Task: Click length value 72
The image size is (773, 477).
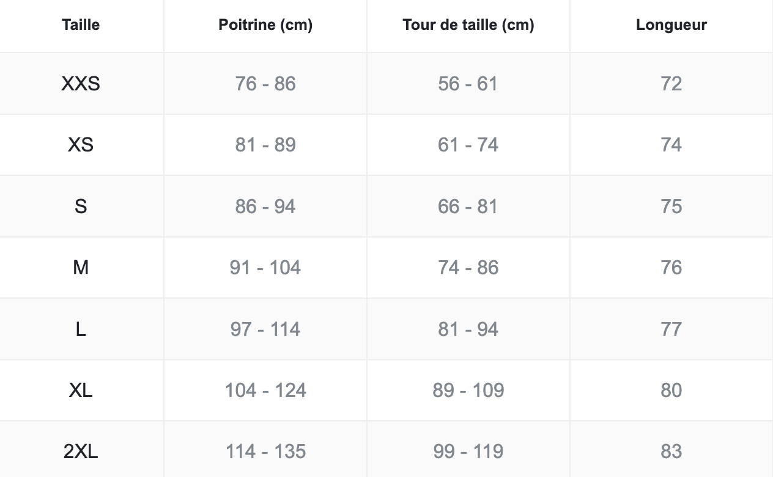Action: pos(671,84)
